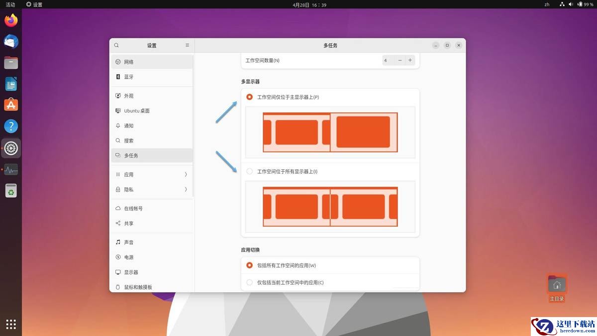This screenshot has width=597, height=336.
Task: Open the Trash in the dock
Action: (x=11, y=191)
